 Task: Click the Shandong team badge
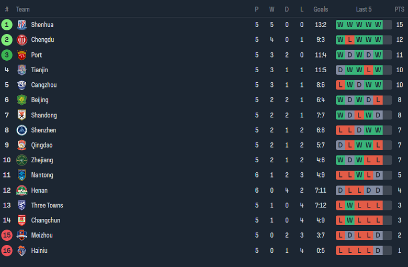click(x=22, y=115)
